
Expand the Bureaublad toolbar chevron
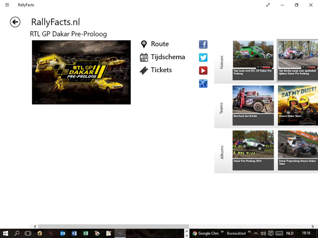click(249, 232)
